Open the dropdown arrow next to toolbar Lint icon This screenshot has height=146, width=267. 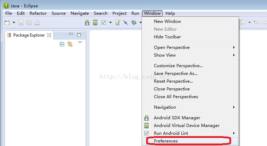[110, 23]
